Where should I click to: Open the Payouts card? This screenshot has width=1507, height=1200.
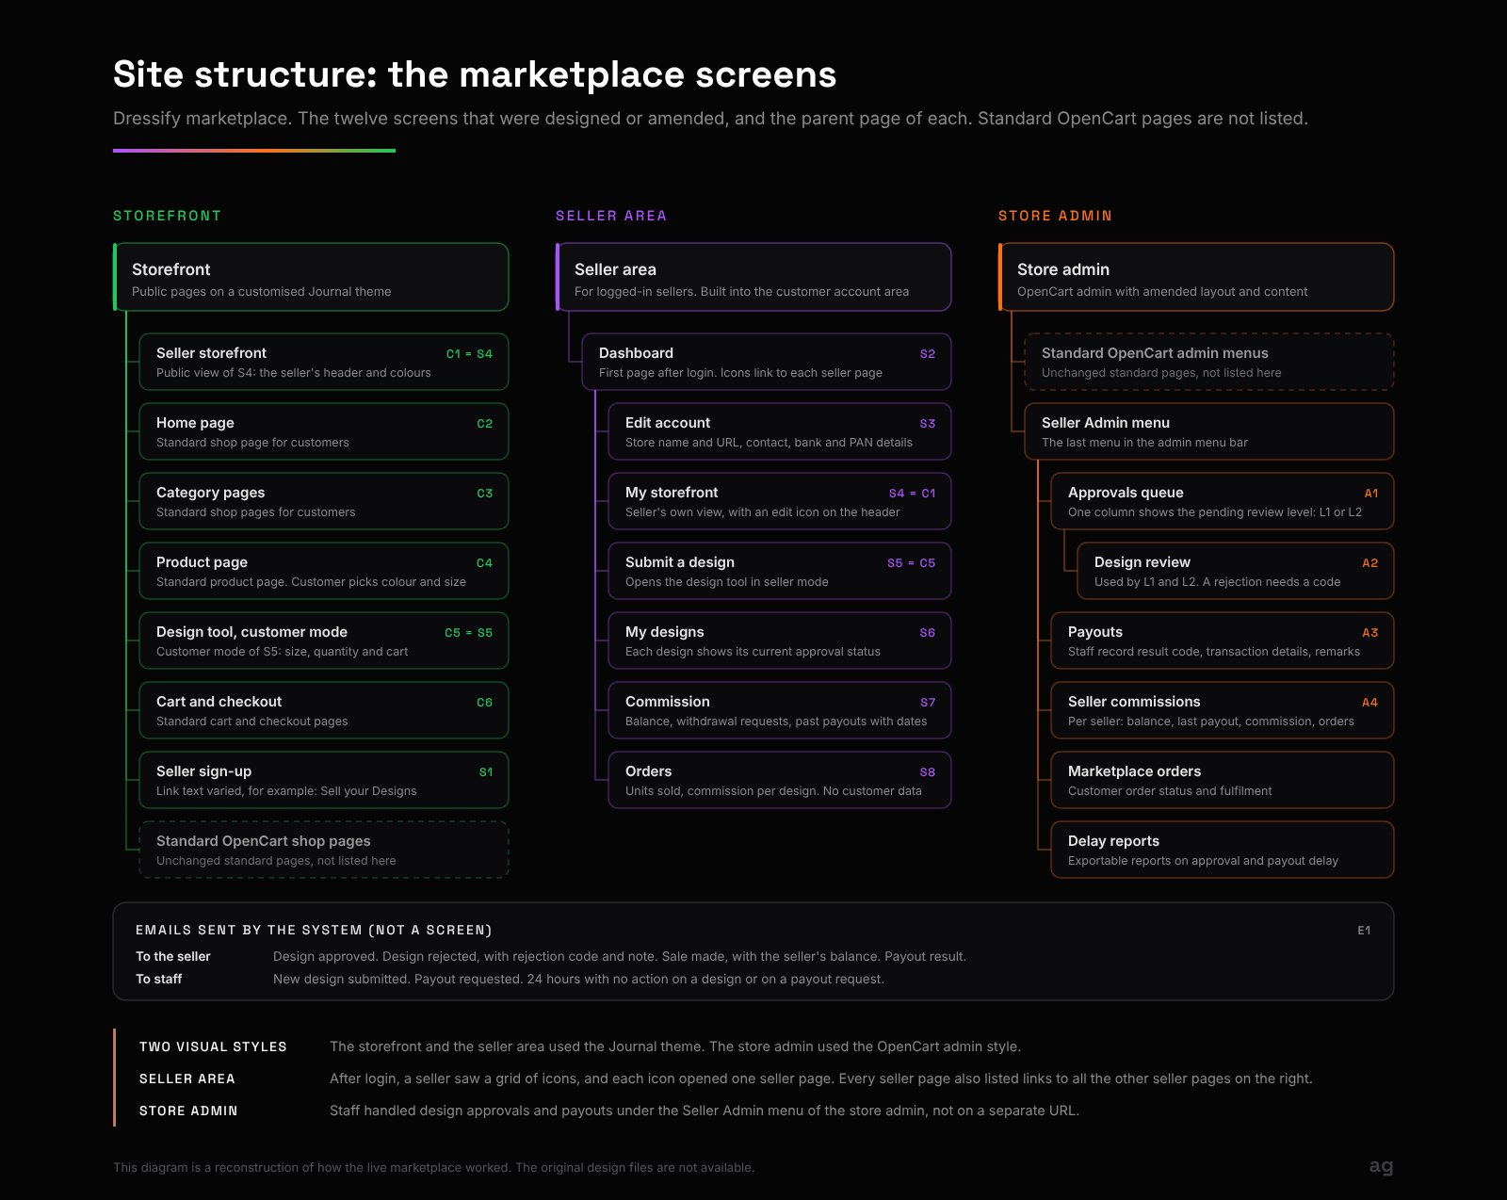point(1223,641)
